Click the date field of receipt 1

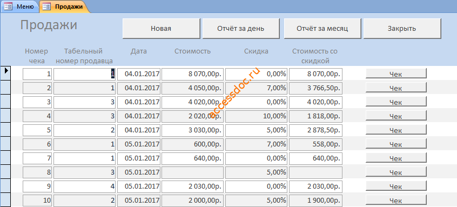139,74
